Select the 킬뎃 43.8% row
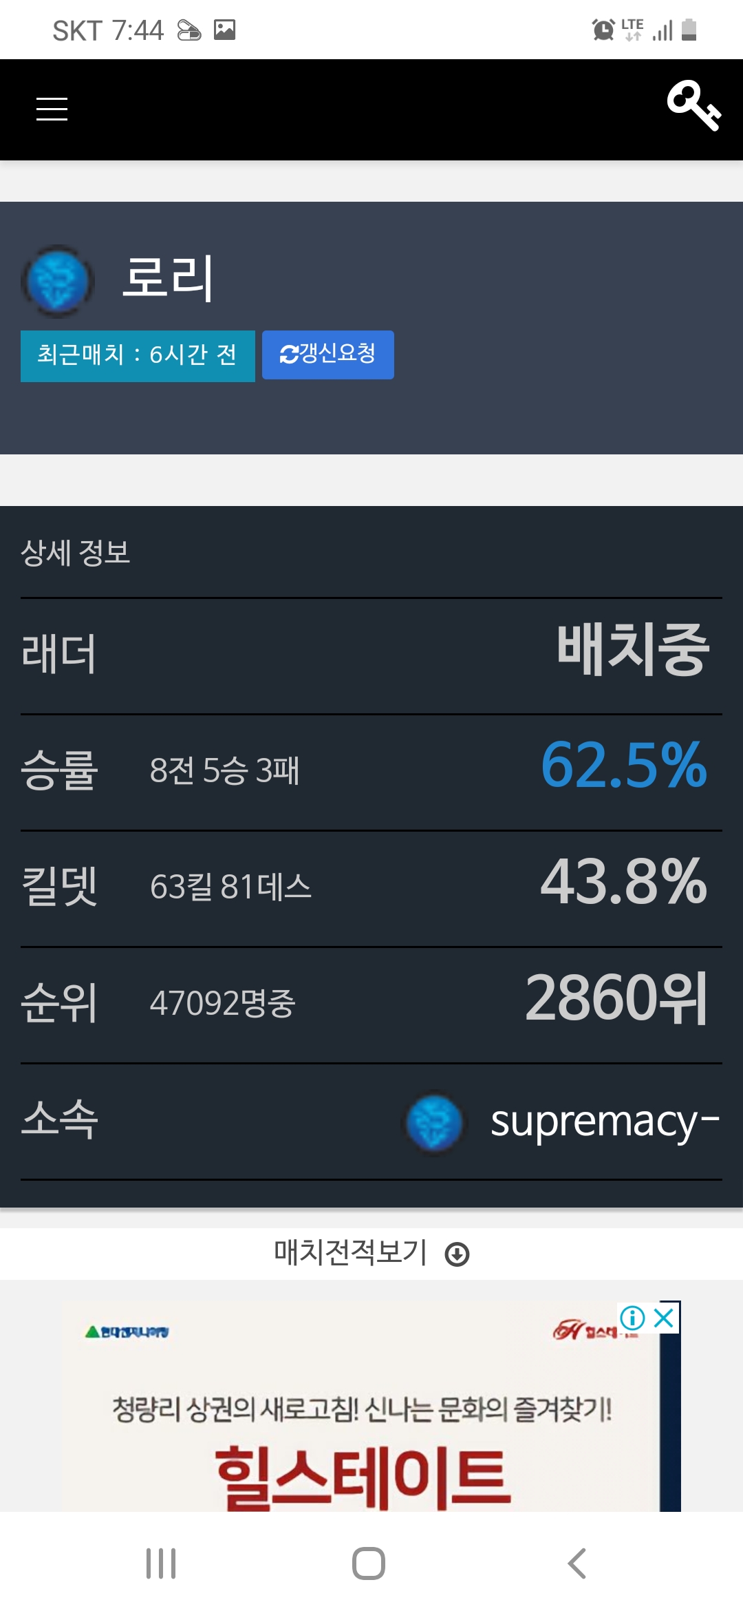 click(371, 888)
